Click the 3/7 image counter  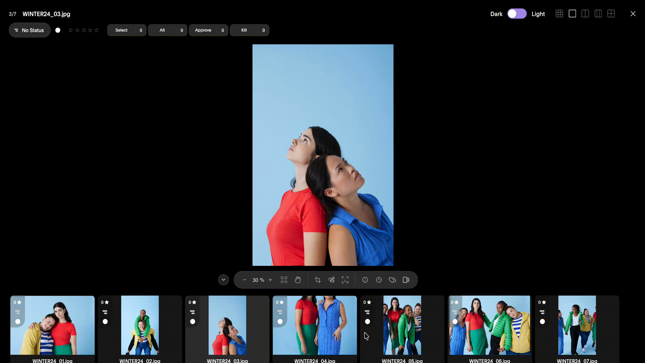[x=12, y=14]
